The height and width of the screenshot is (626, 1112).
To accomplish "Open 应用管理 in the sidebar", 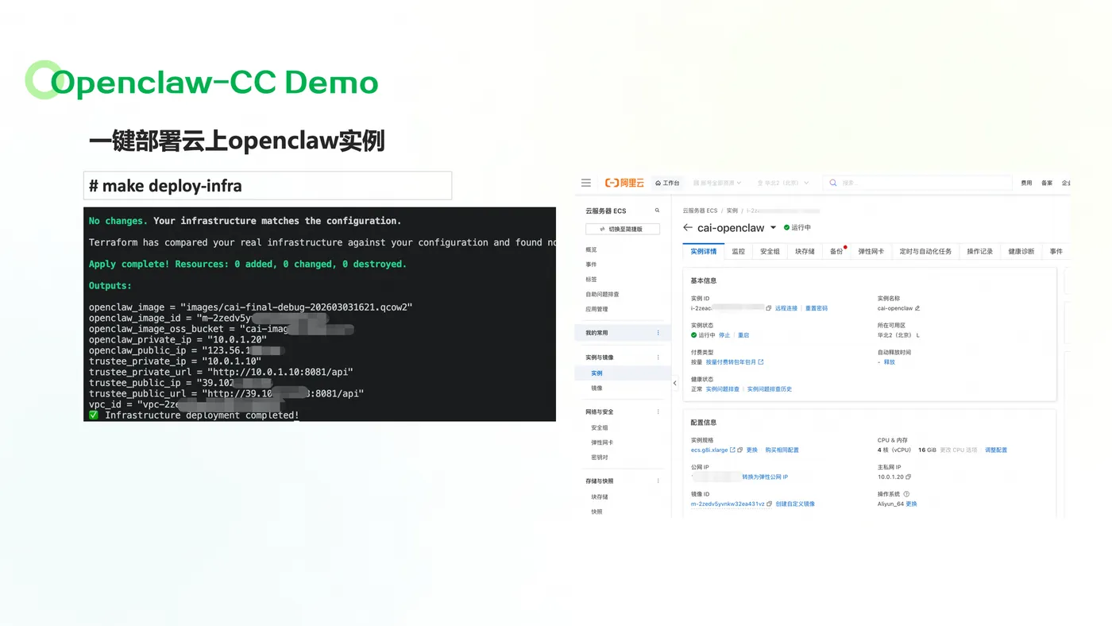I will point(597,309).
